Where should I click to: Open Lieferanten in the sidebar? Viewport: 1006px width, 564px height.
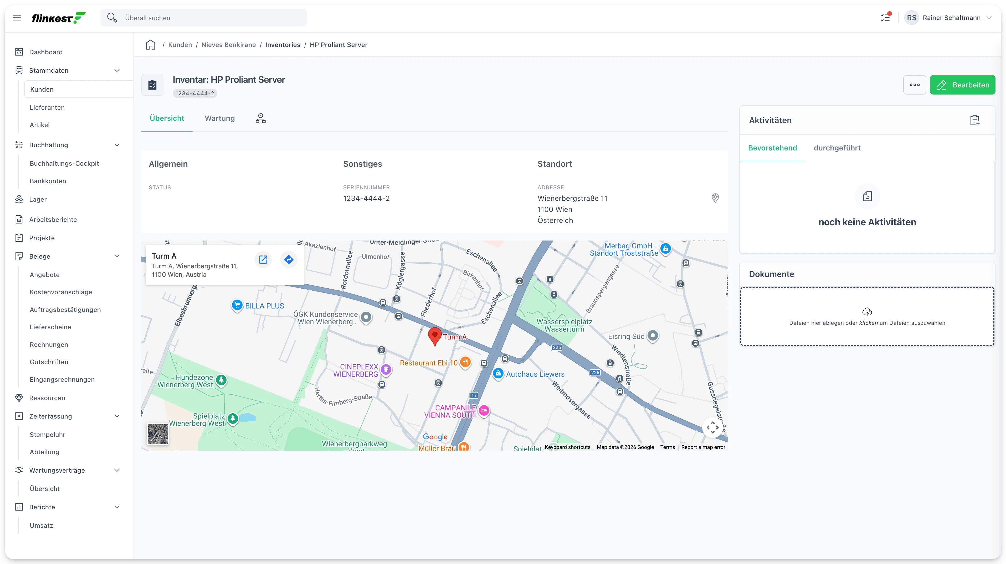coord(47,107)
